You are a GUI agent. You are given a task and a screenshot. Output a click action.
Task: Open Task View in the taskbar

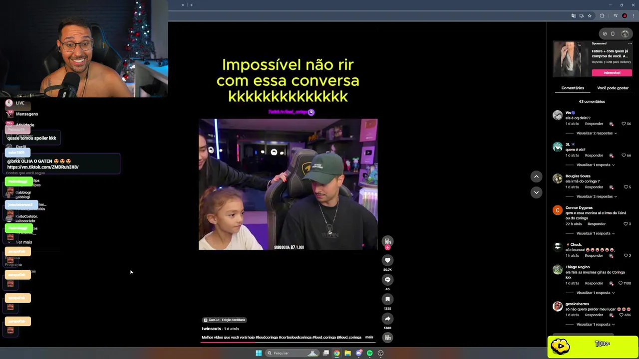(x=325, y=353)
